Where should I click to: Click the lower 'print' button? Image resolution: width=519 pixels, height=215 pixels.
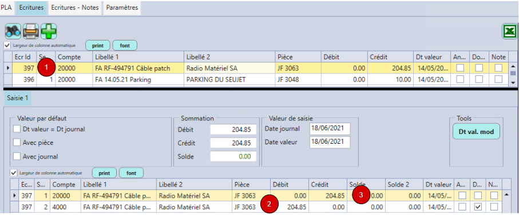pyautogui.click(x=104, y=173)
